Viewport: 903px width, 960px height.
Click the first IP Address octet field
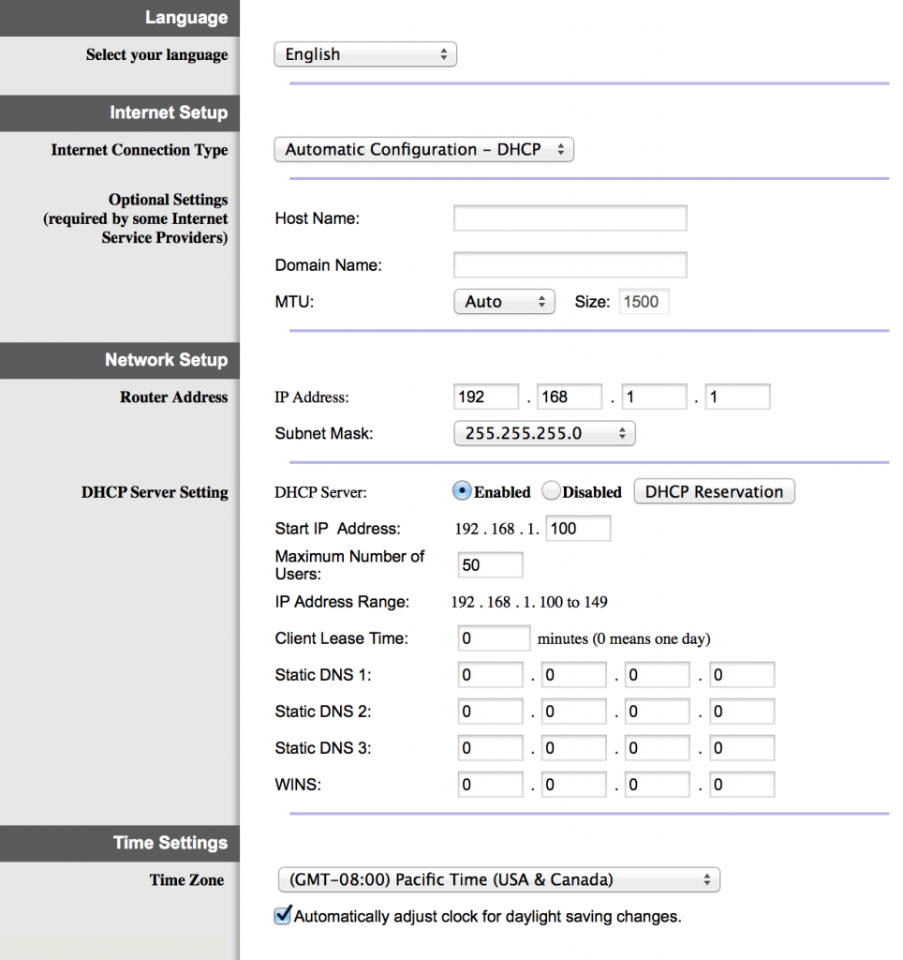[x=485, y=397]
